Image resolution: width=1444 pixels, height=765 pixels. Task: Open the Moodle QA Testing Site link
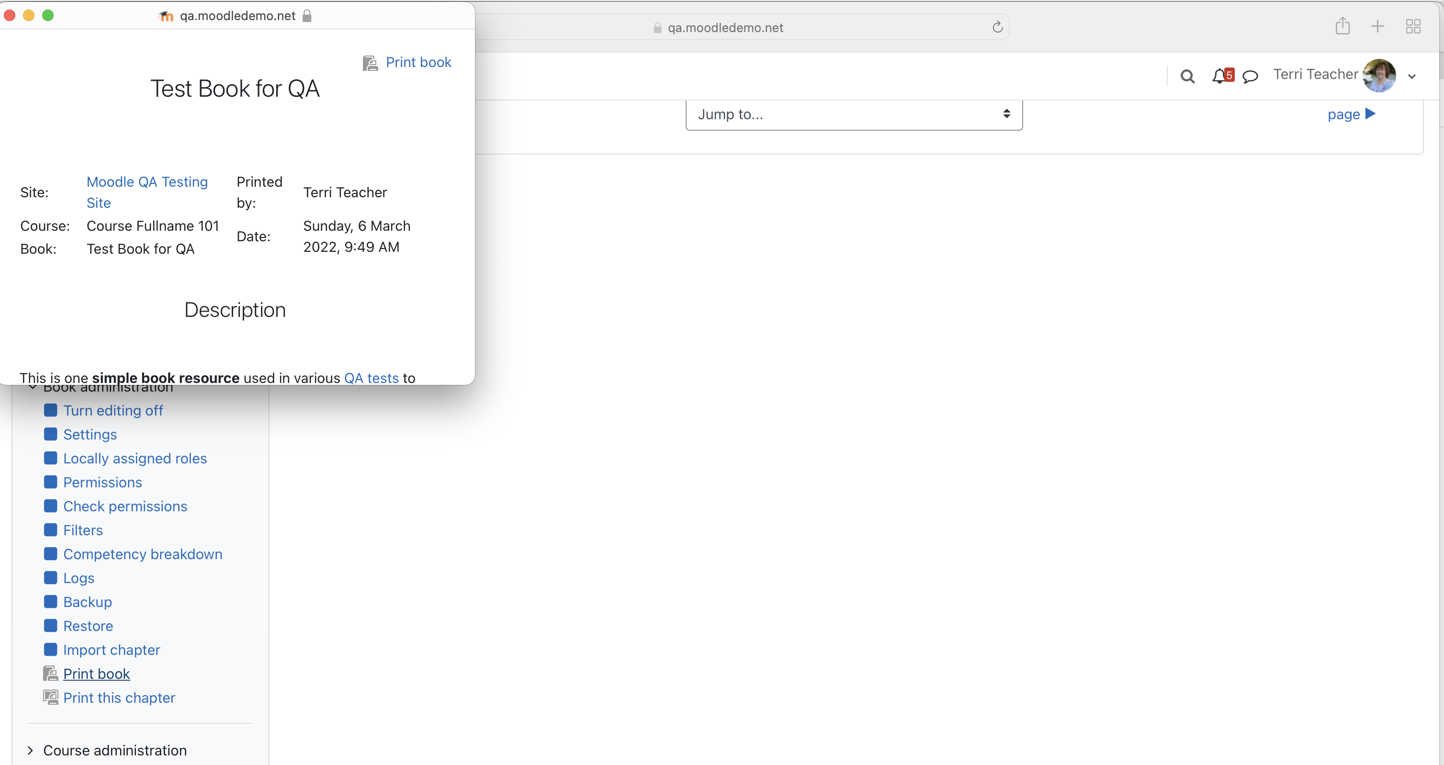tap(147, 192)
